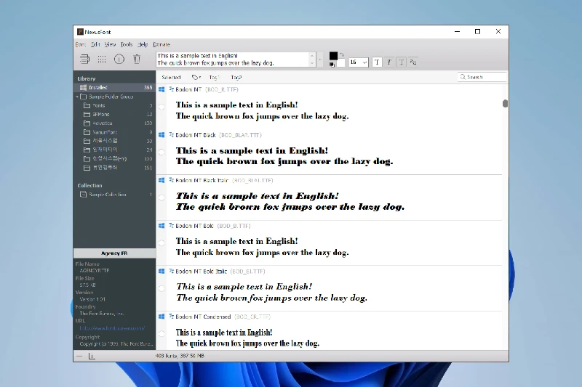Click the print icon in toolbar
582x387 pixels.
point(85,59)
